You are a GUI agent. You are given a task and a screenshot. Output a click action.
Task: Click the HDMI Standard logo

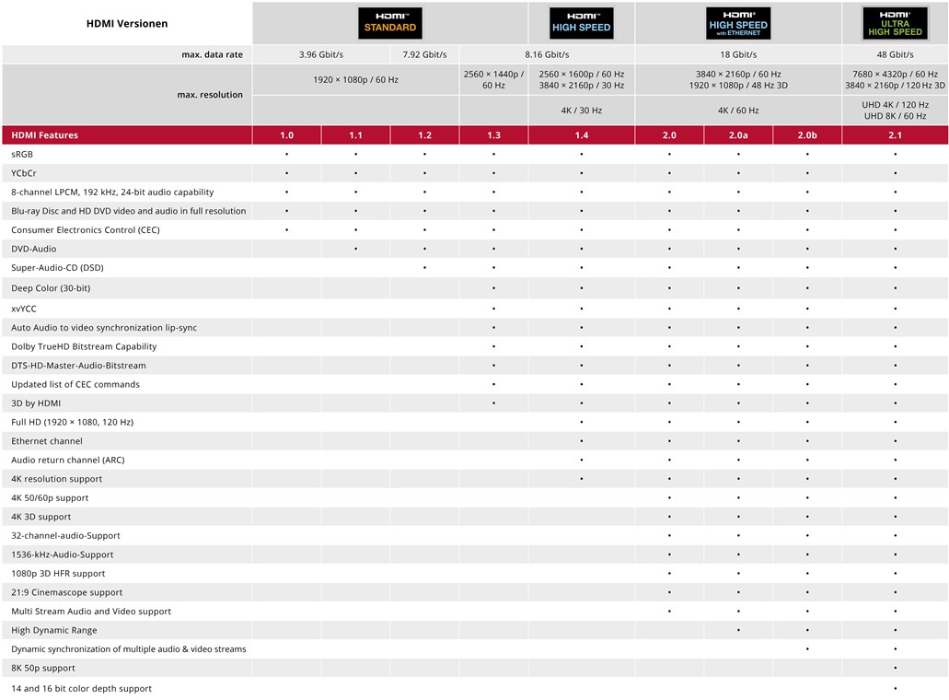tap(390, 23)
